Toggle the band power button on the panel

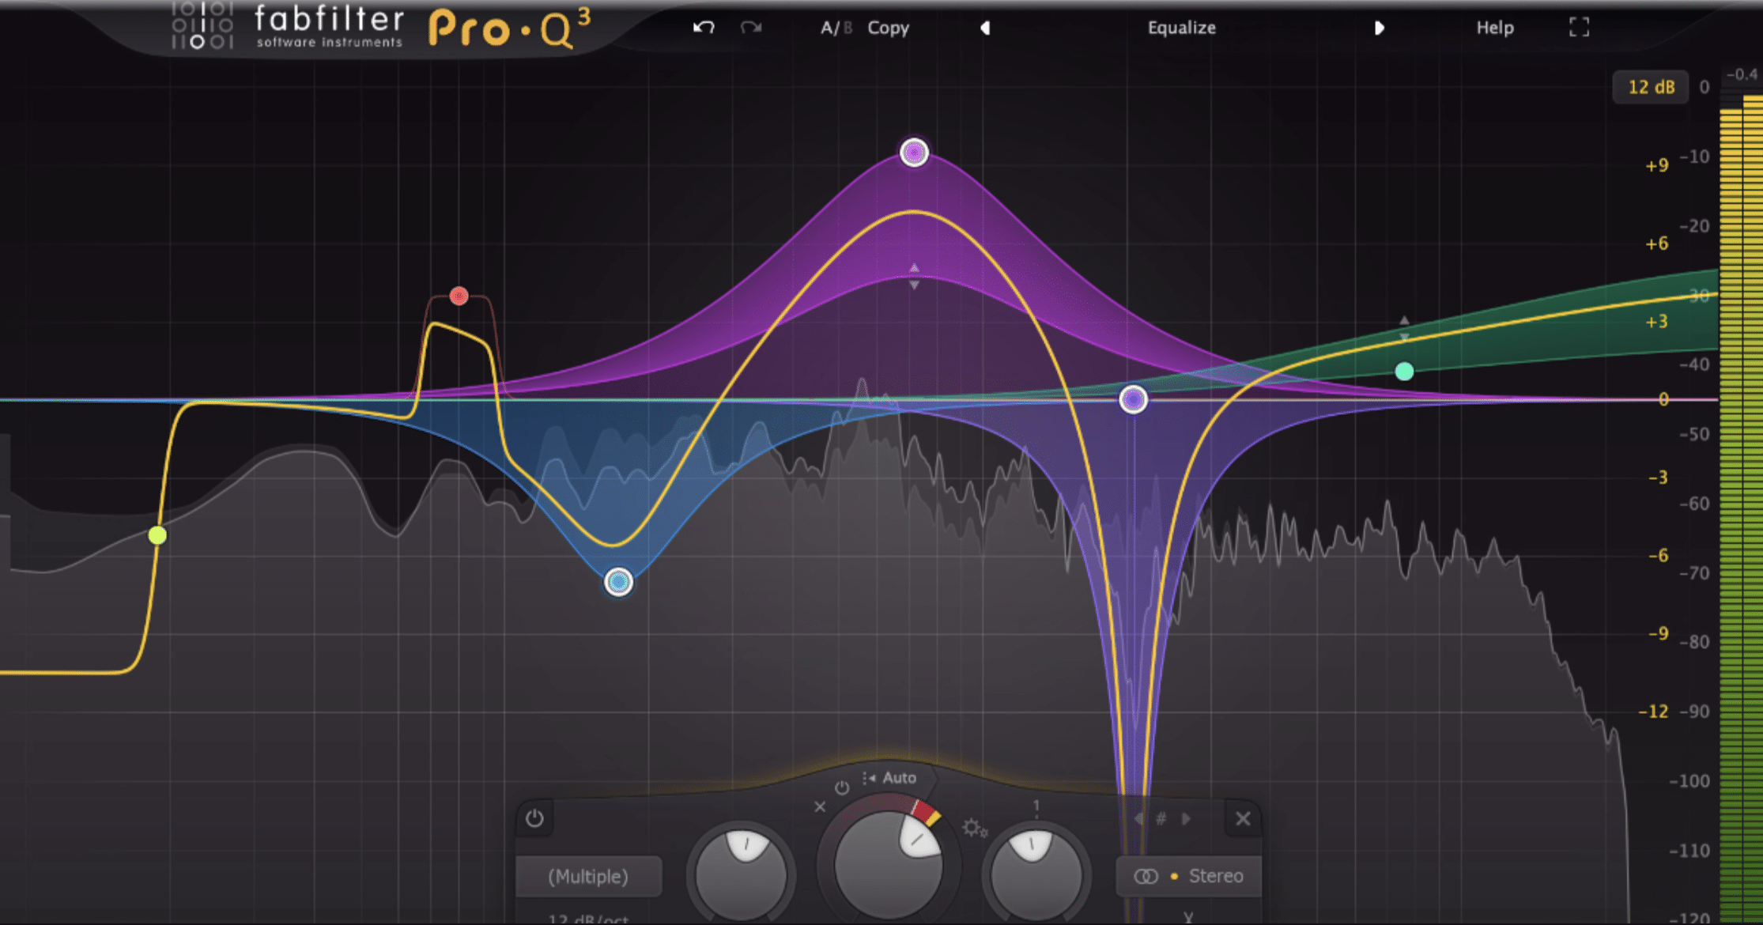[534, 818]
